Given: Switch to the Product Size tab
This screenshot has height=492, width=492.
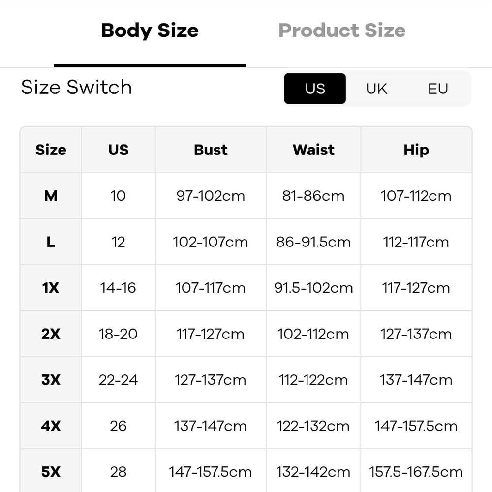Looking at the screenshot, I should [x=342, y=31].
